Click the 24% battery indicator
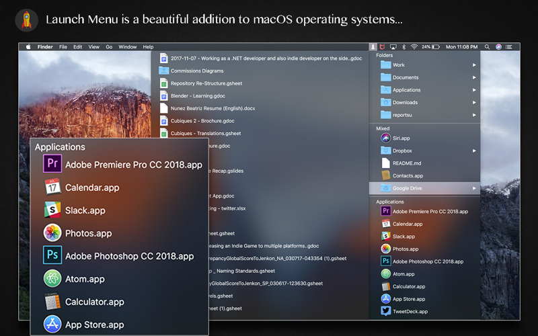Screen dimensions: 538x336 coord(430,47)
